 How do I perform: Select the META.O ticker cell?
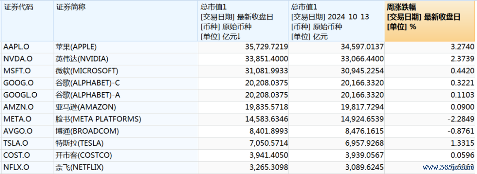click(27, 119)
